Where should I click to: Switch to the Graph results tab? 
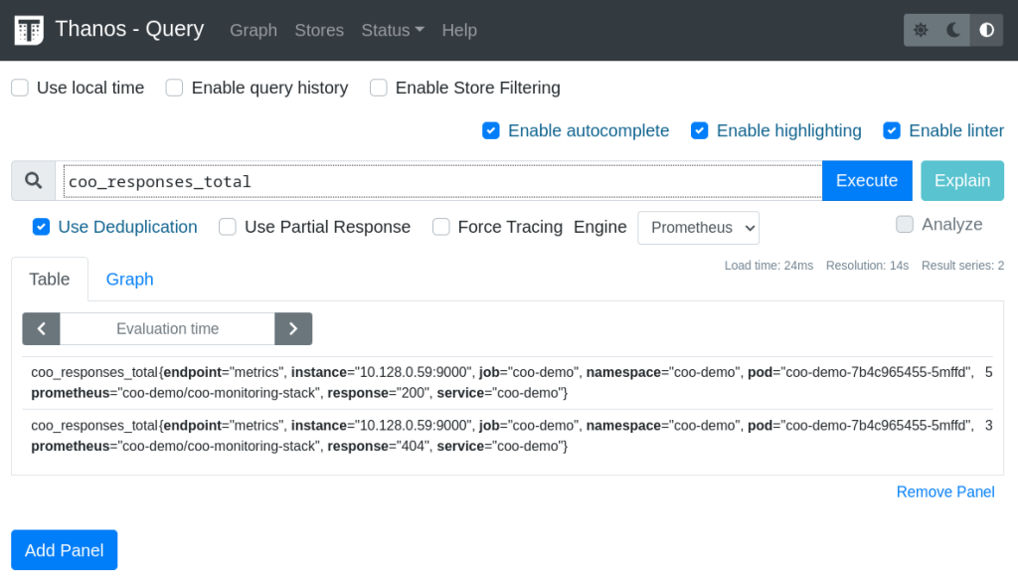pyautogui.click(x=130, y=280)
